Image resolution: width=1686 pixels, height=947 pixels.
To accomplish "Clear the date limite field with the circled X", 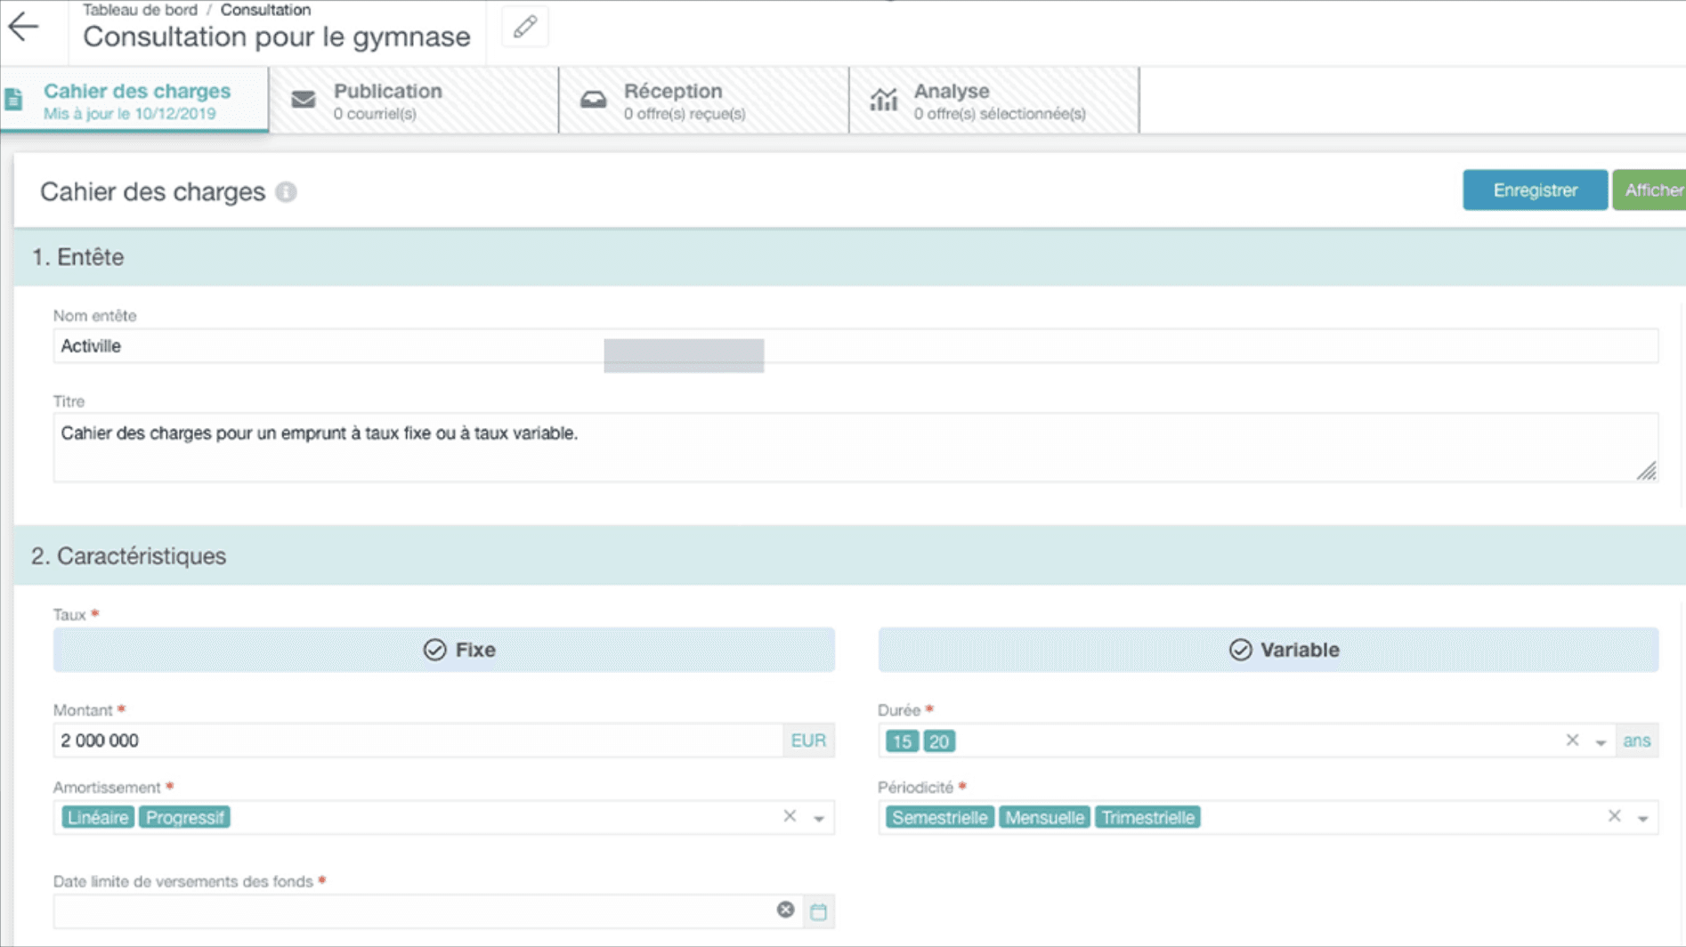I will (x=785, y=910).
